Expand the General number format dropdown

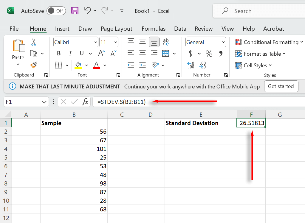(223, 42)
